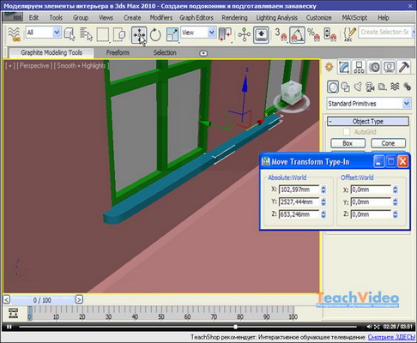Select Geometry category icon
Screen dimensions: 417x343
tap(333, 87)
